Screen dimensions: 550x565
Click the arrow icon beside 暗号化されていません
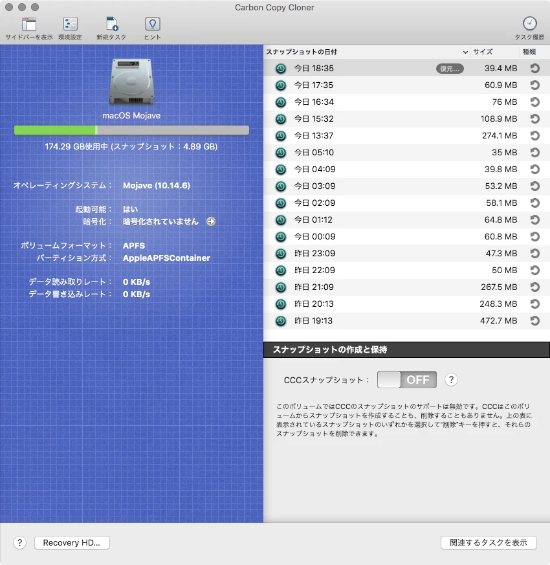click(x=211, y=221)
